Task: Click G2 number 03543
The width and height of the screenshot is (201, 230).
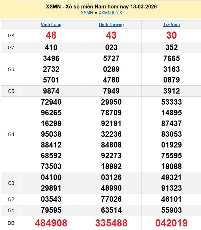Action: [x=51, y=199]
